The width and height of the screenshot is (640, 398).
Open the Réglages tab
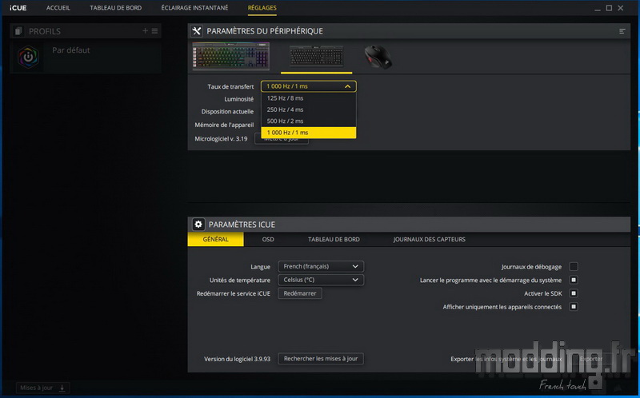[x=262, y=8]
